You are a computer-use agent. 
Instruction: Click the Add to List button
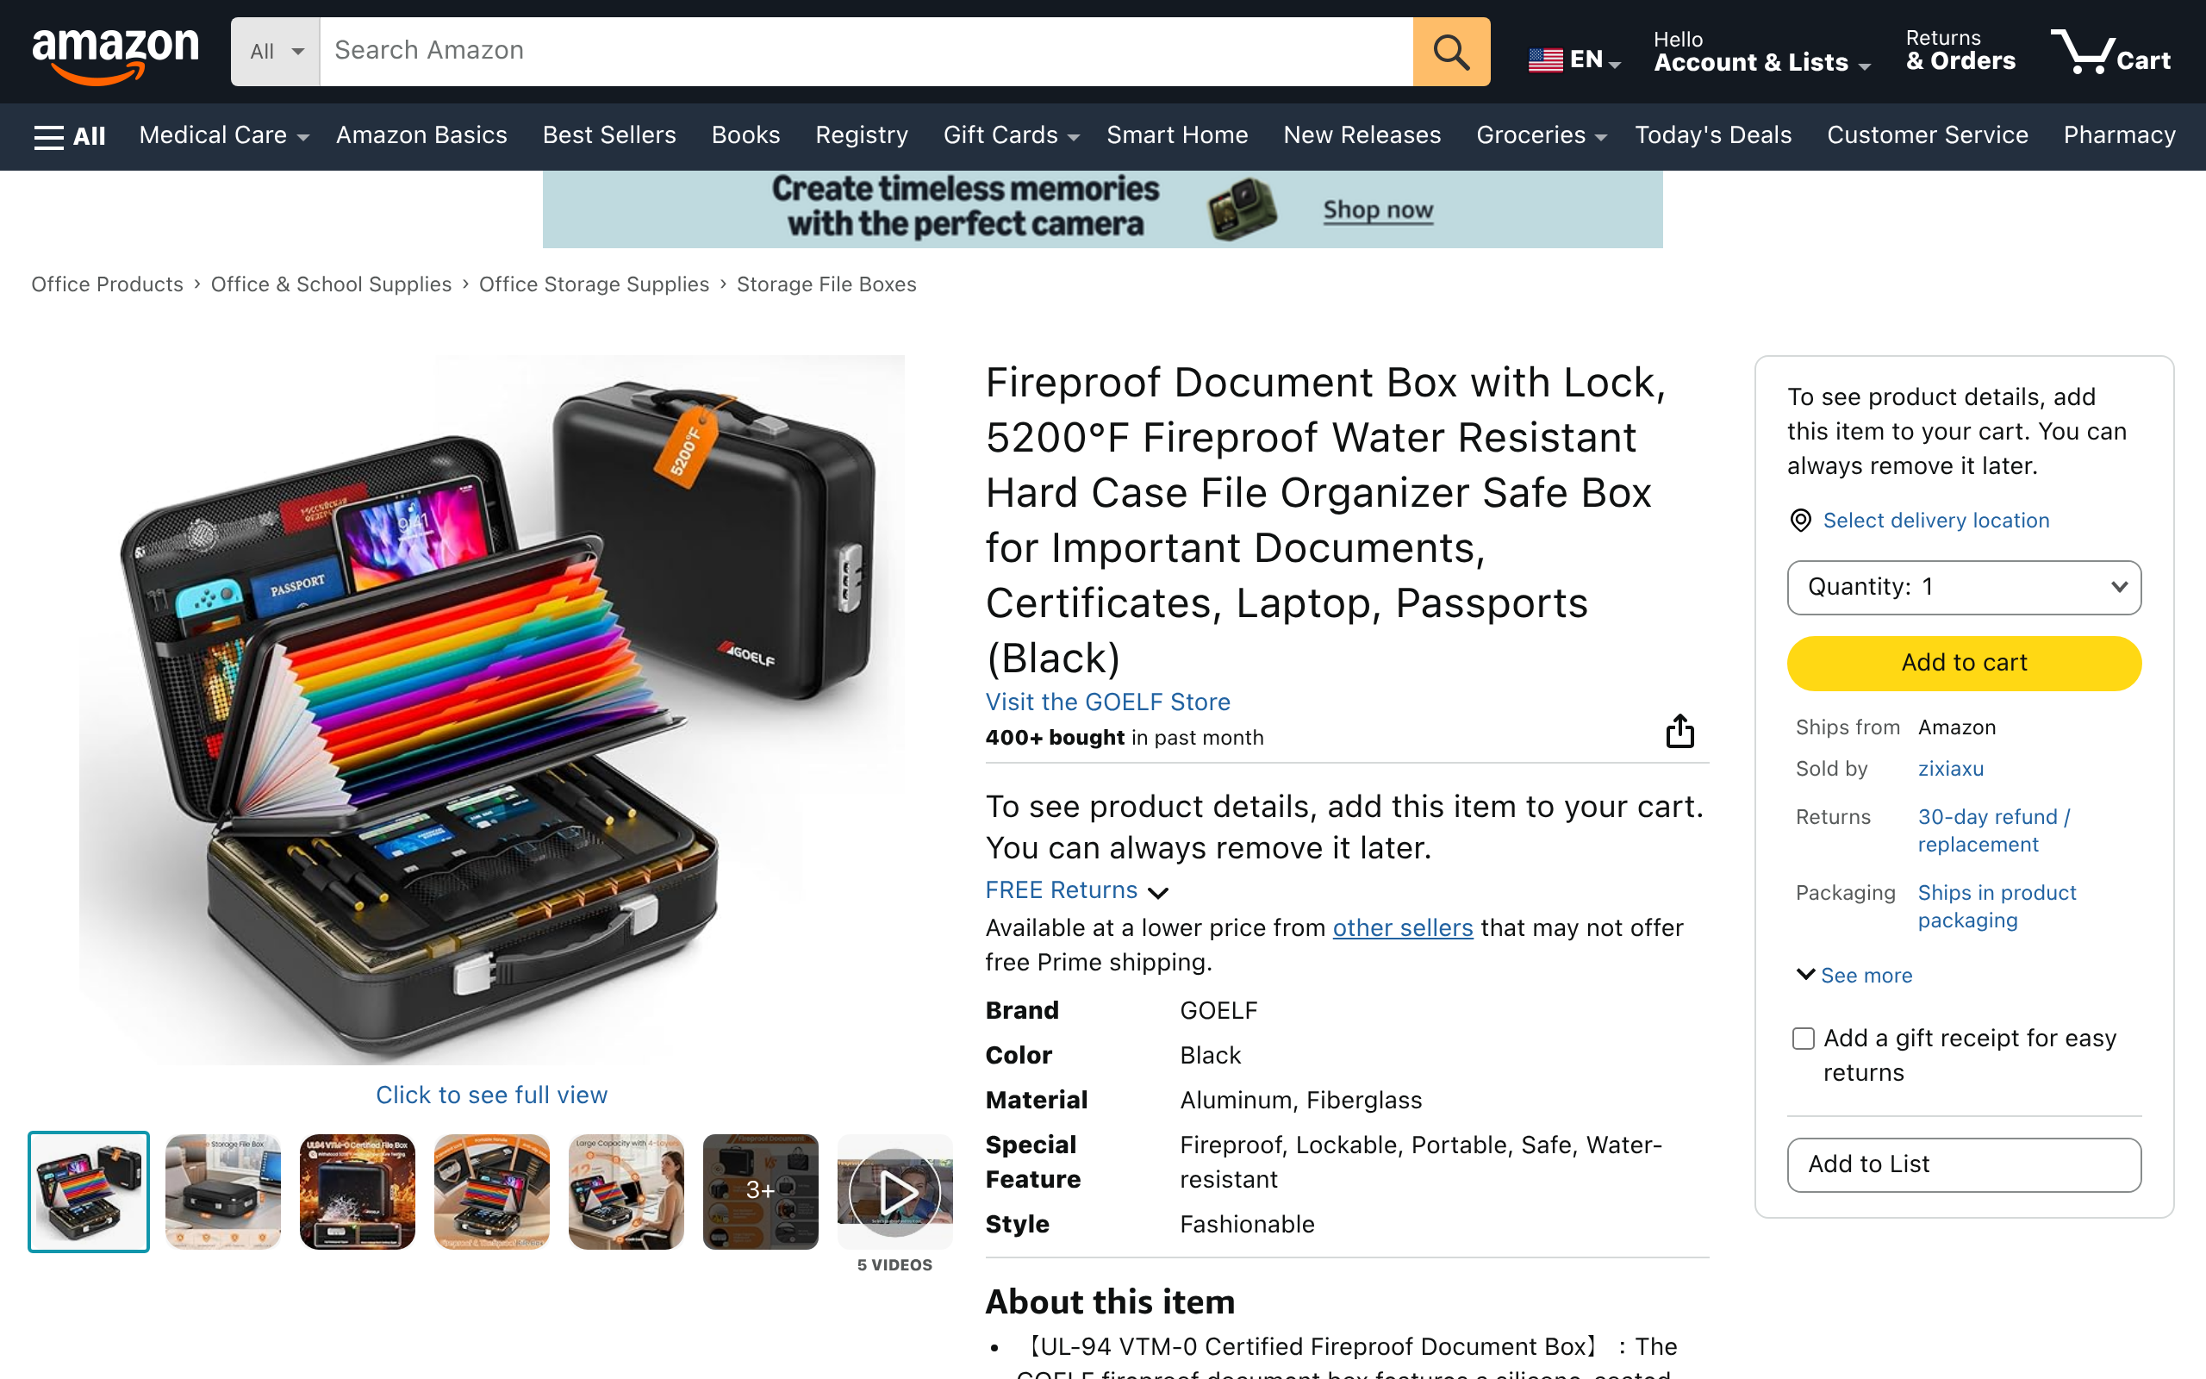coord(1964,1164)
